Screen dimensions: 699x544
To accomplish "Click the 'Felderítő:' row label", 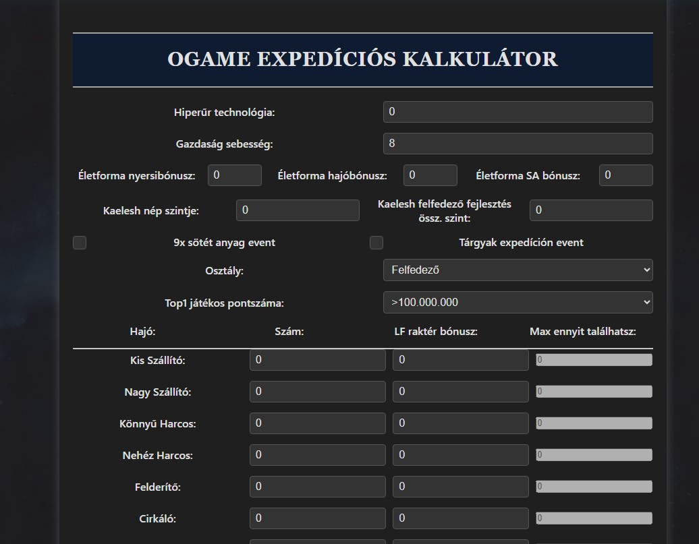I will point(158,487).
